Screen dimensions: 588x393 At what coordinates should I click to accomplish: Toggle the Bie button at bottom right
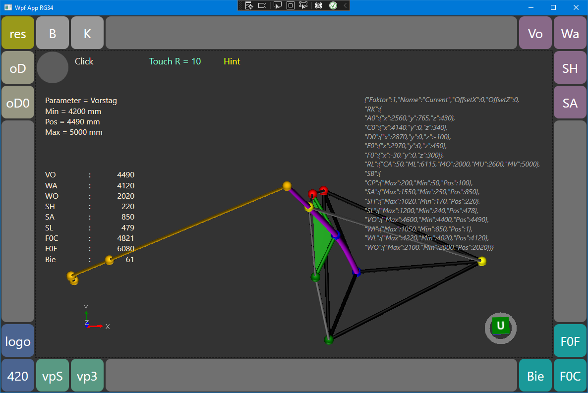(x=535, y=376)
